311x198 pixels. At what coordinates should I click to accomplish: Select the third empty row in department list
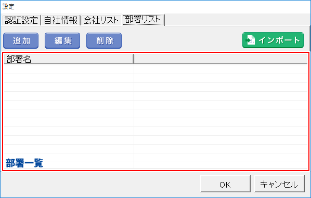pos(155,87)
